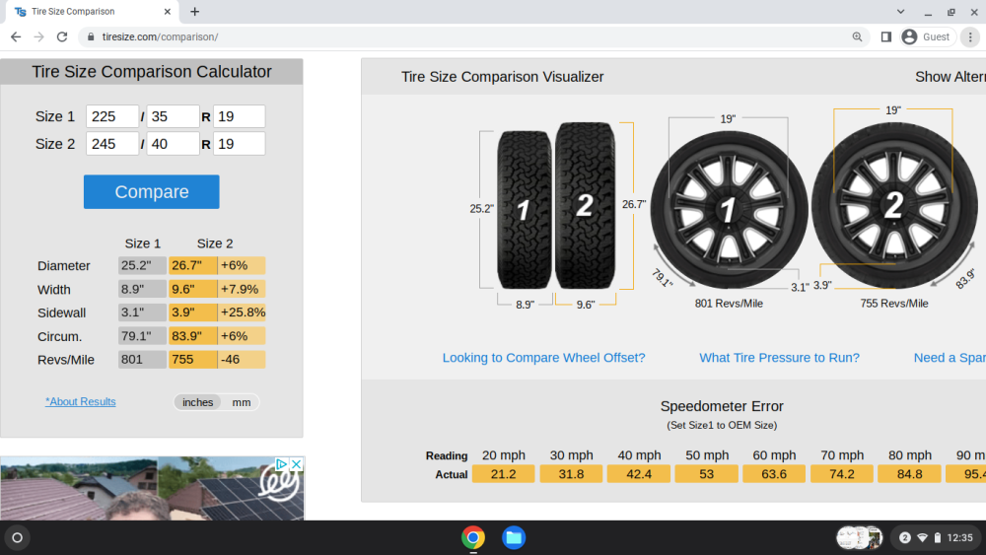Switch units to inches

click(197, 402)
